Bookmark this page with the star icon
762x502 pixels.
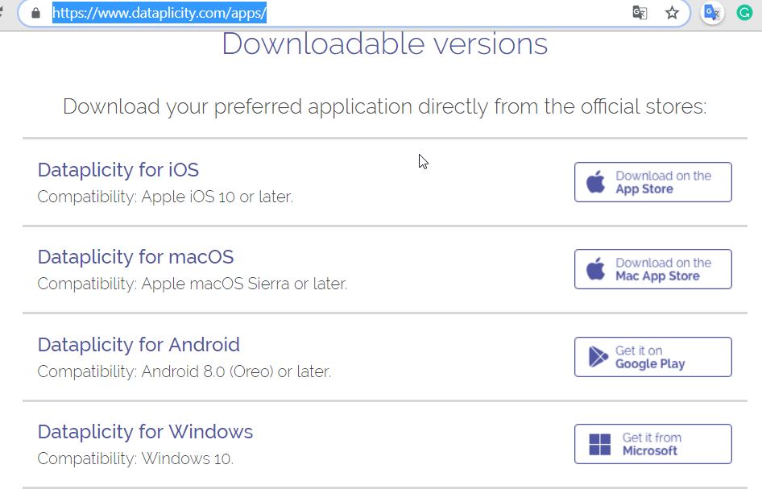672,13
